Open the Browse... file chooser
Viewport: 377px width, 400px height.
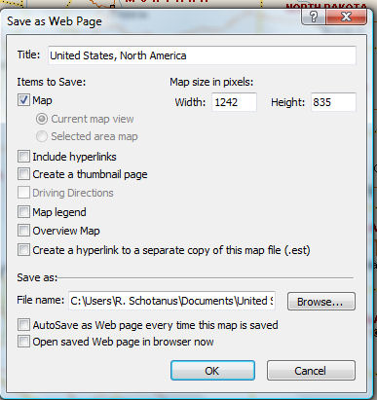coord(321,302)
